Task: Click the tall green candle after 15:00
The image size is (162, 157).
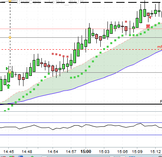Action: tap(90, 35)
